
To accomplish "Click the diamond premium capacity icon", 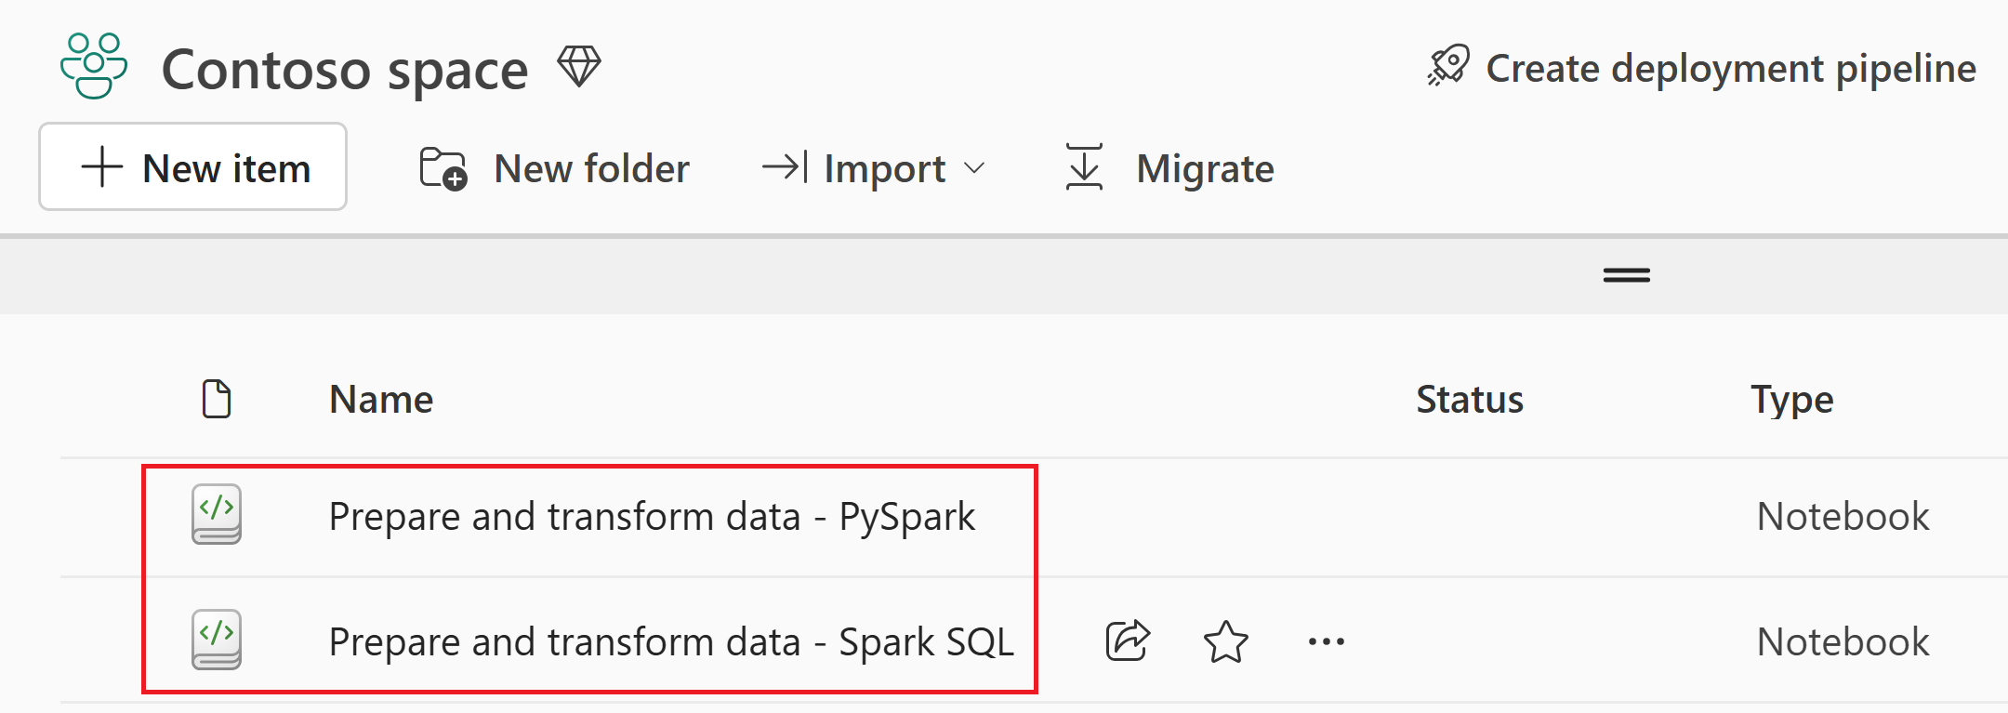I will point(579,67).
